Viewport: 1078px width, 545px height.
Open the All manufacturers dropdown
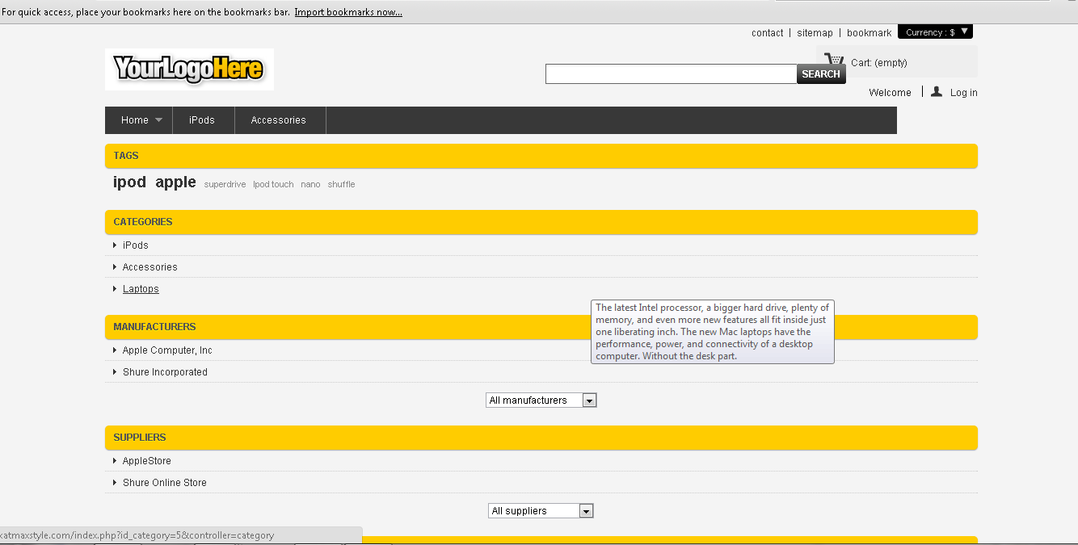[x=542, y=400]
